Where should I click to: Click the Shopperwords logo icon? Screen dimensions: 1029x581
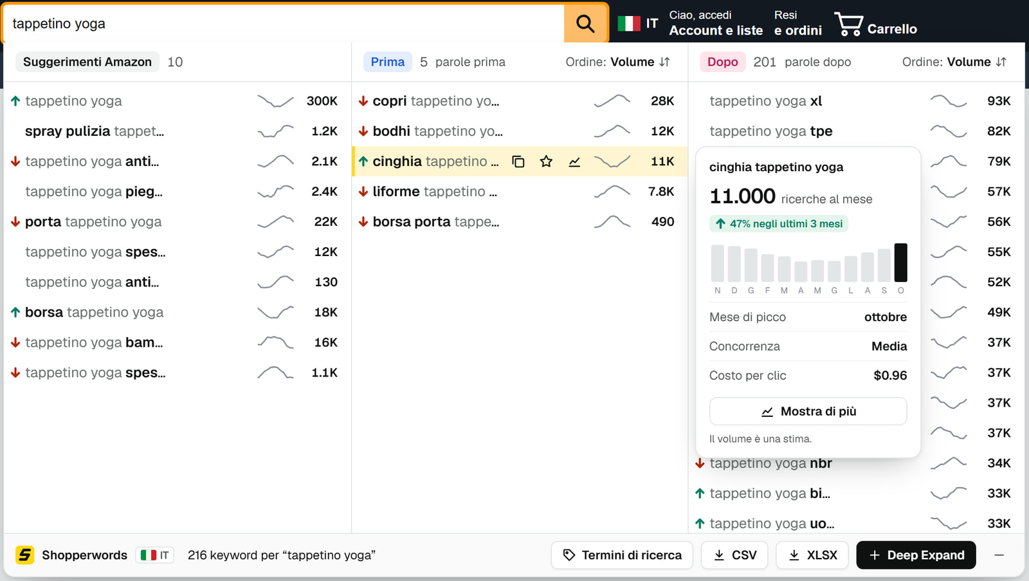[x=25, y=555]
